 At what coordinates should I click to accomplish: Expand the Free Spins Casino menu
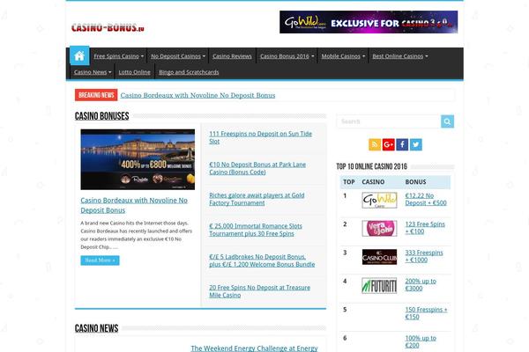118,56
